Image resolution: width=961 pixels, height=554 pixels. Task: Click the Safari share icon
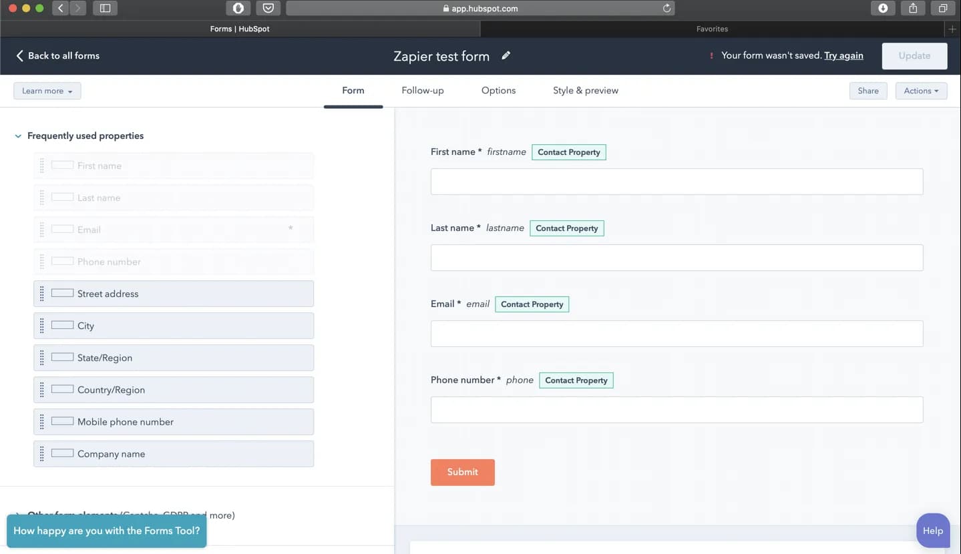[913, 8]
